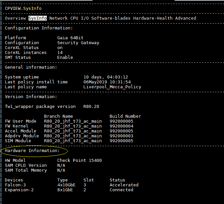
Task: Click the Configuration Information heading
Action: 39,28
